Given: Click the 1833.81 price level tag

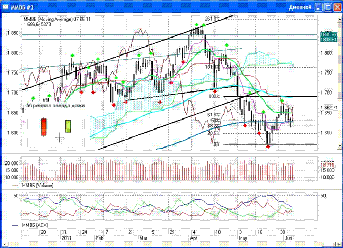Looking at the screenshot, I should click(x=329, y=40).
